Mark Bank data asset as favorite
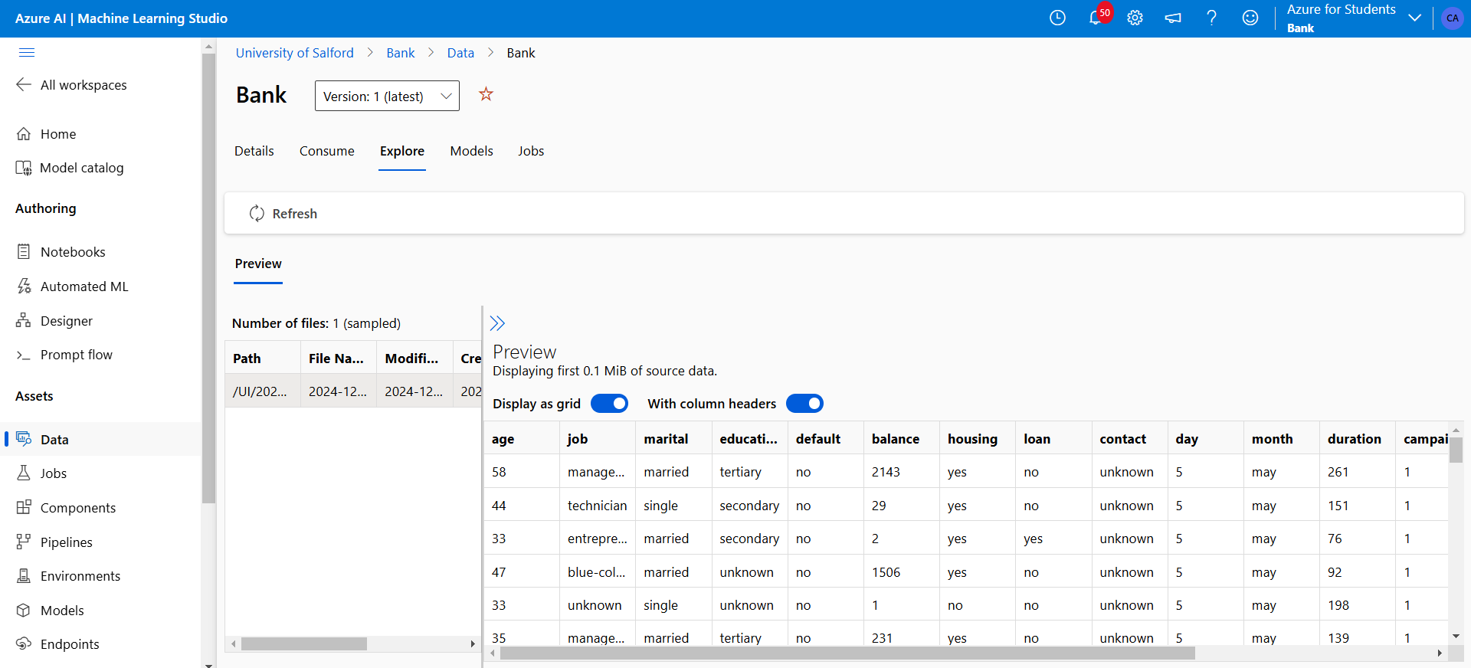The height and width of the screenshot is (668, 1471). tap(486, 94)
